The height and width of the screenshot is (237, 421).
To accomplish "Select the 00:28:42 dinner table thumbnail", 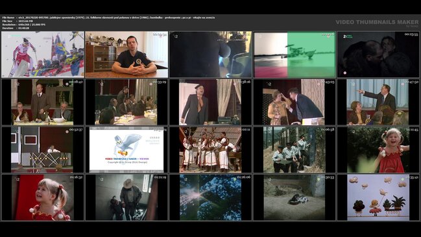I will pyautogui.click(x=43, y=102).
